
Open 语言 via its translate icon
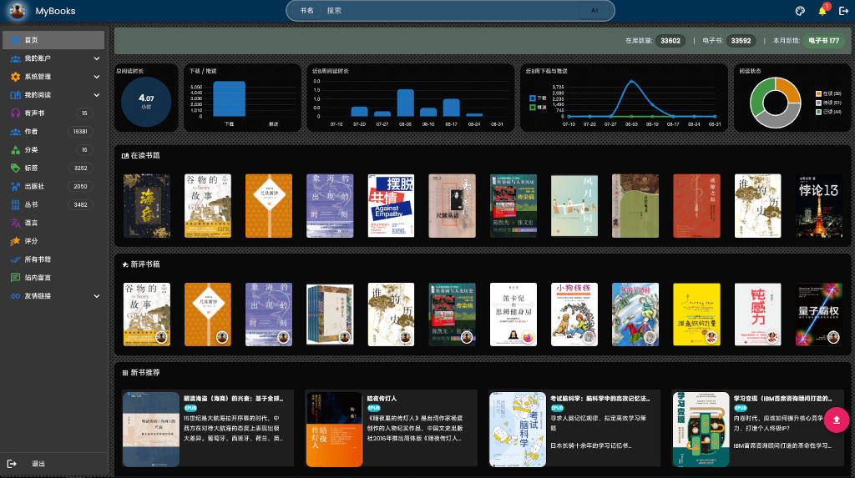click(15, 223)
